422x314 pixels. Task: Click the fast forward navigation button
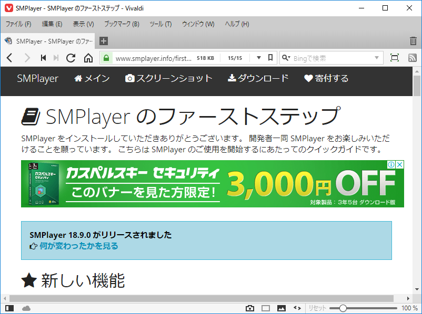point(56,58)
